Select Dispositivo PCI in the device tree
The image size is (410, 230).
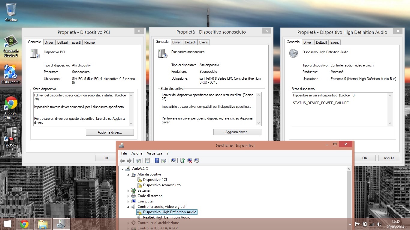(155, 180)
